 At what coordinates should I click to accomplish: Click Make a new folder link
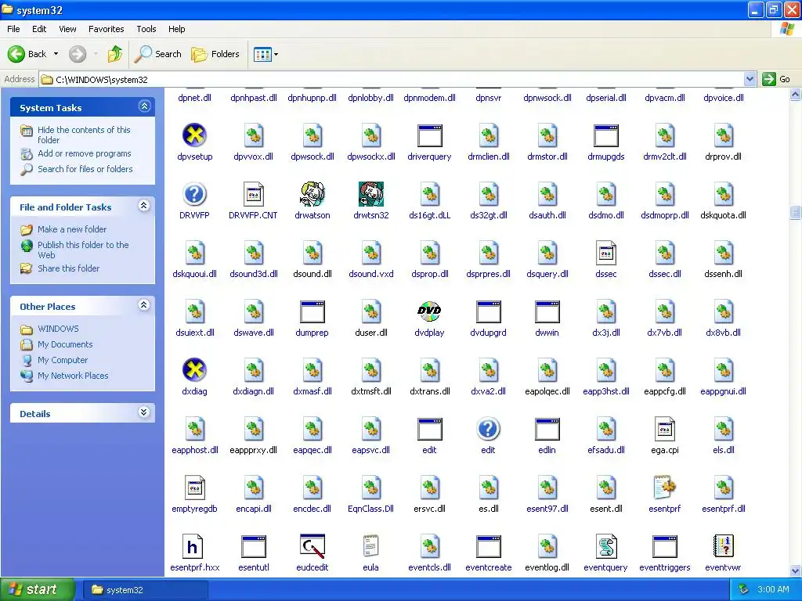coord(72,229)
